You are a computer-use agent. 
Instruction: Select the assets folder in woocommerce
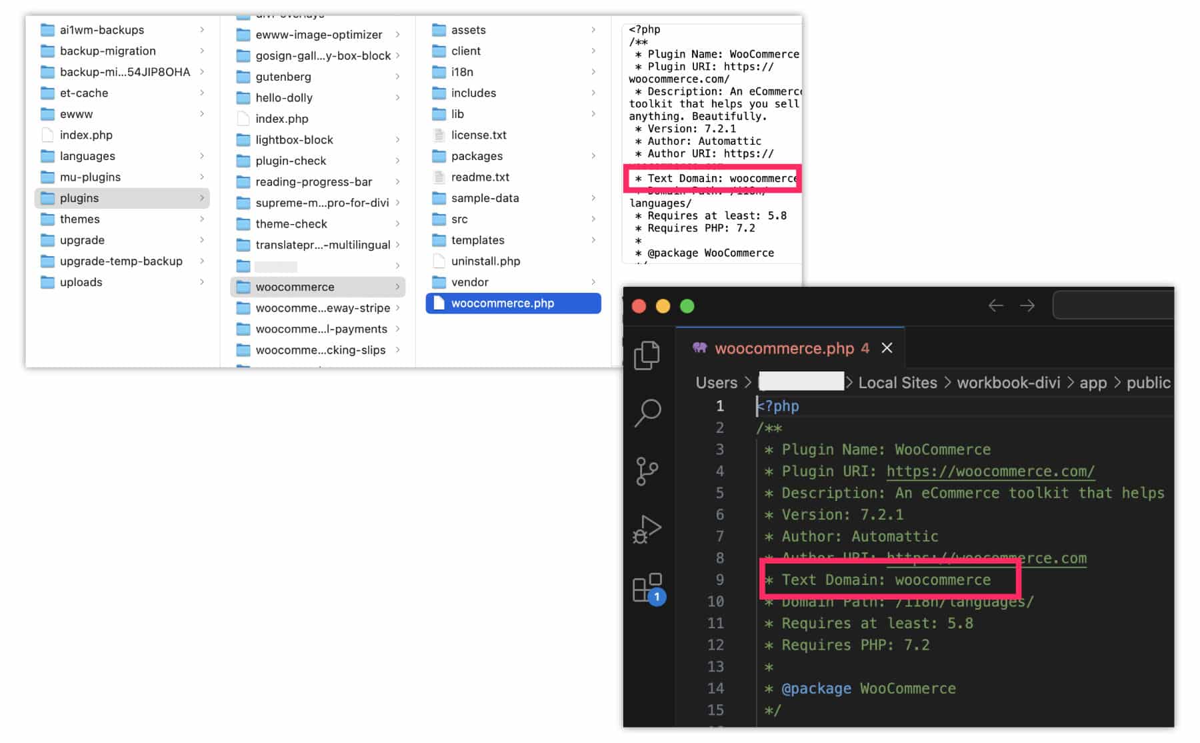[513, 30]
